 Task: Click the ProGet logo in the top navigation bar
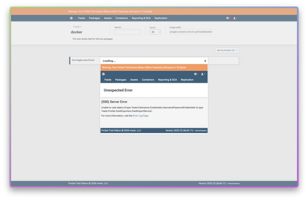pos(71,18)
